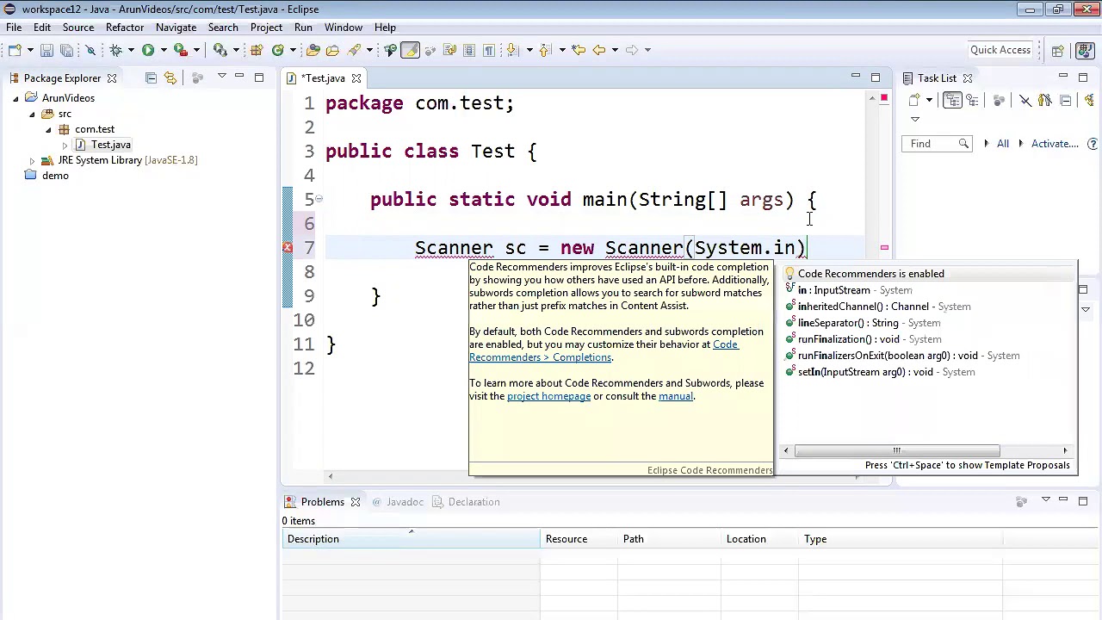Click the completion popup horizontal scrollbar
Image resolution: width=1102 pixels, height=620 pixels.
[898, 450]
